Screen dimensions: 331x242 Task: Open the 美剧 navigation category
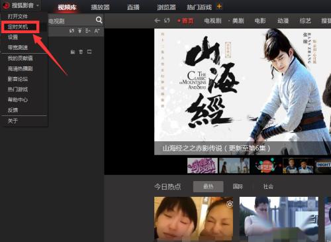(238, 21)
